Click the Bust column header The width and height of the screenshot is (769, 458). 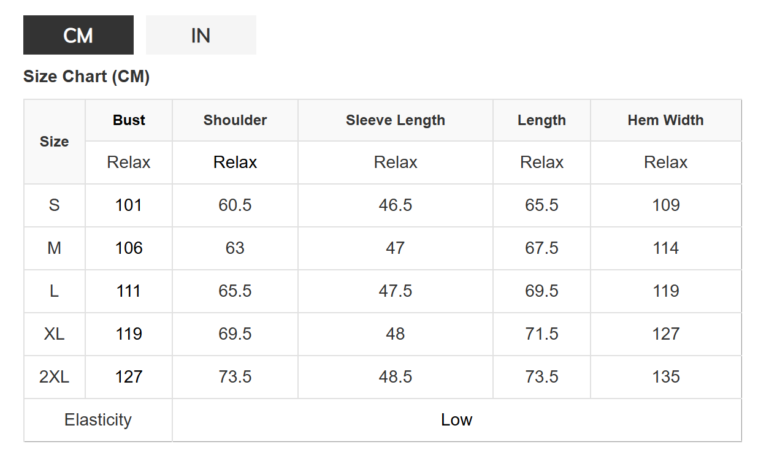pyautogui.click(x=129, y=120)
